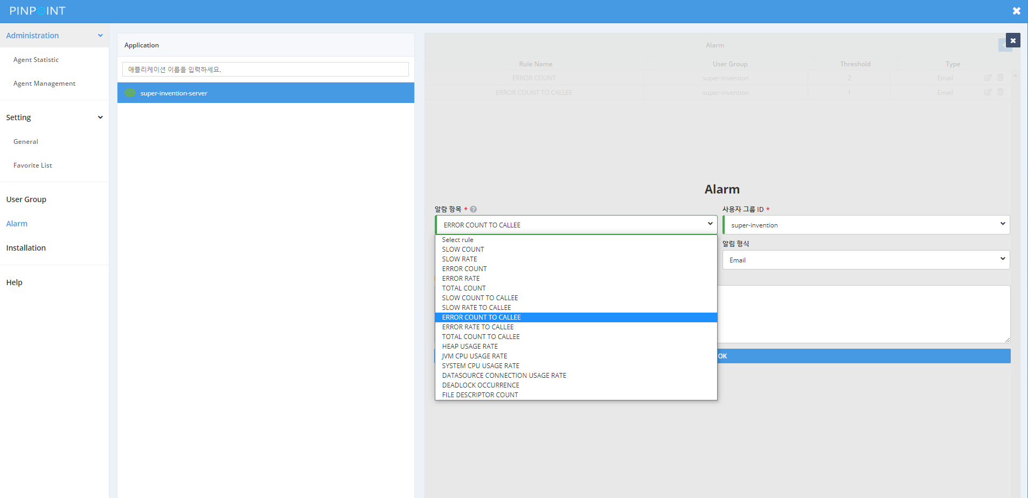1028x498 pixels.
Task: Collapse the Administration section chevron
Action: click(100, 36)
